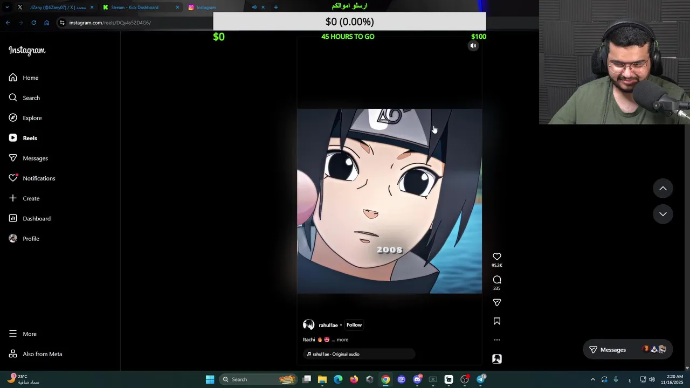The image size is (690, 388).
Task: Open Telegram from taskbar
Action: [481, 379]
